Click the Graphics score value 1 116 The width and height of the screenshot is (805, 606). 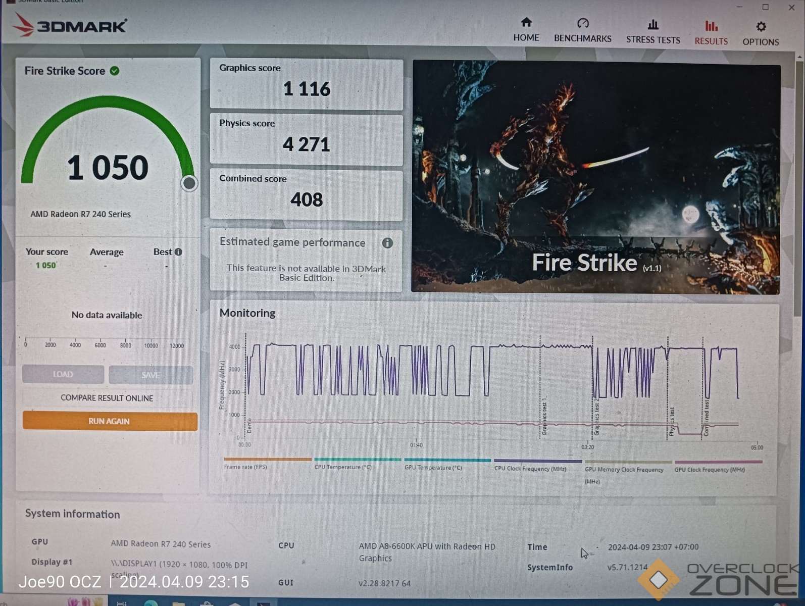click(307, 89)
